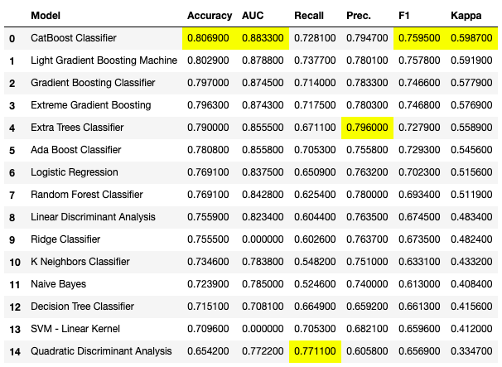Click the Light Gradient Boosting Machine row label
This screenshot has width=502, height=367.
(104, 60)
